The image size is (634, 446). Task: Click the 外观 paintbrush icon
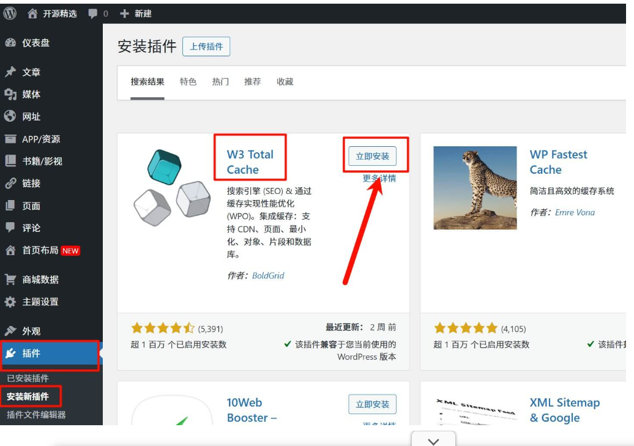click(10, 331)
